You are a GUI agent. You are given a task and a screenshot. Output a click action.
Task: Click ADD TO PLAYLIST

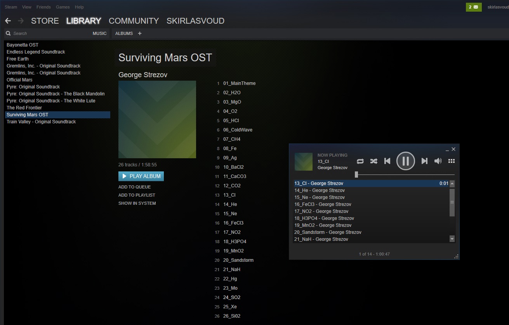click(137, 195)
